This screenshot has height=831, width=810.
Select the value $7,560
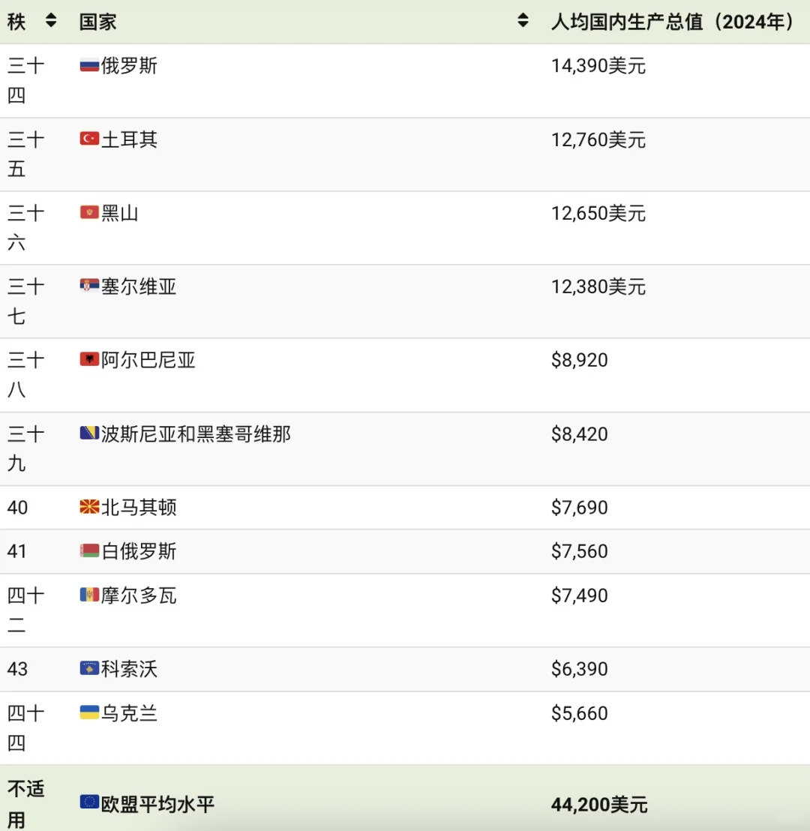point(579,551)
